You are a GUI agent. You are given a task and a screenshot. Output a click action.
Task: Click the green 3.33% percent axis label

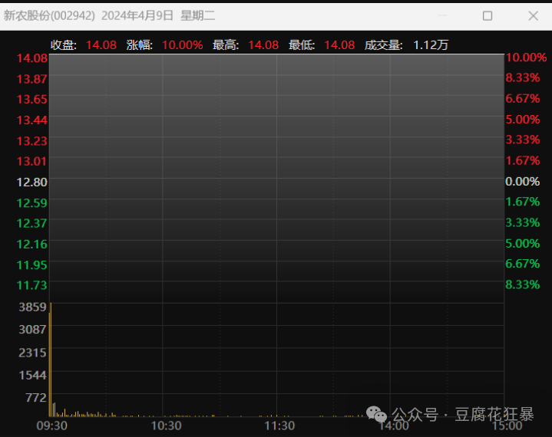(x=523, y=222)
